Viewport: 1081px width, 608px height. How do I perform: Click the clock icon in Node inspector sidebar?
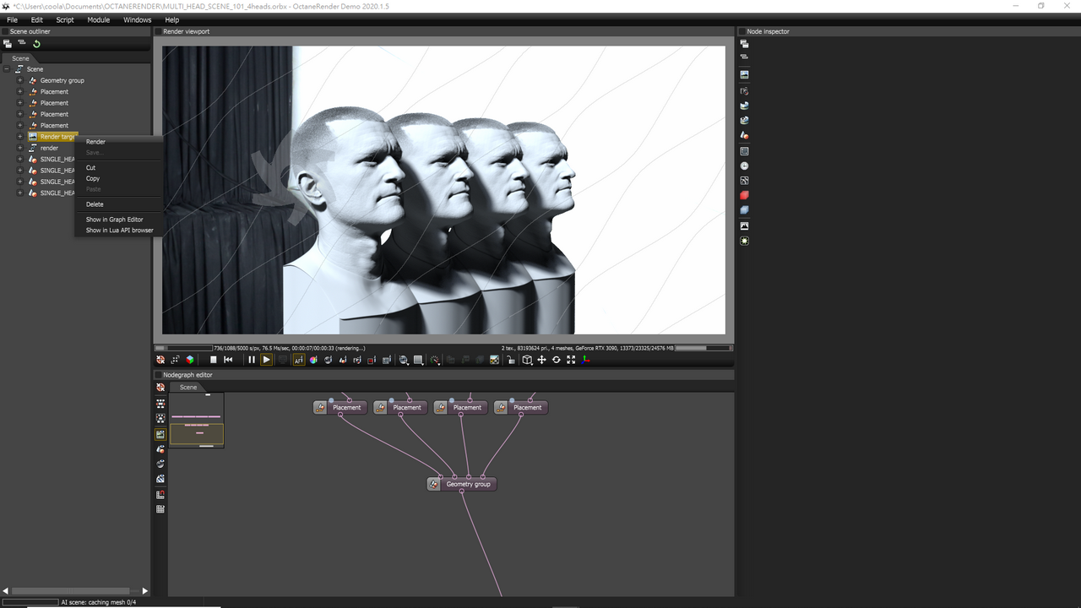pos(744,166)
